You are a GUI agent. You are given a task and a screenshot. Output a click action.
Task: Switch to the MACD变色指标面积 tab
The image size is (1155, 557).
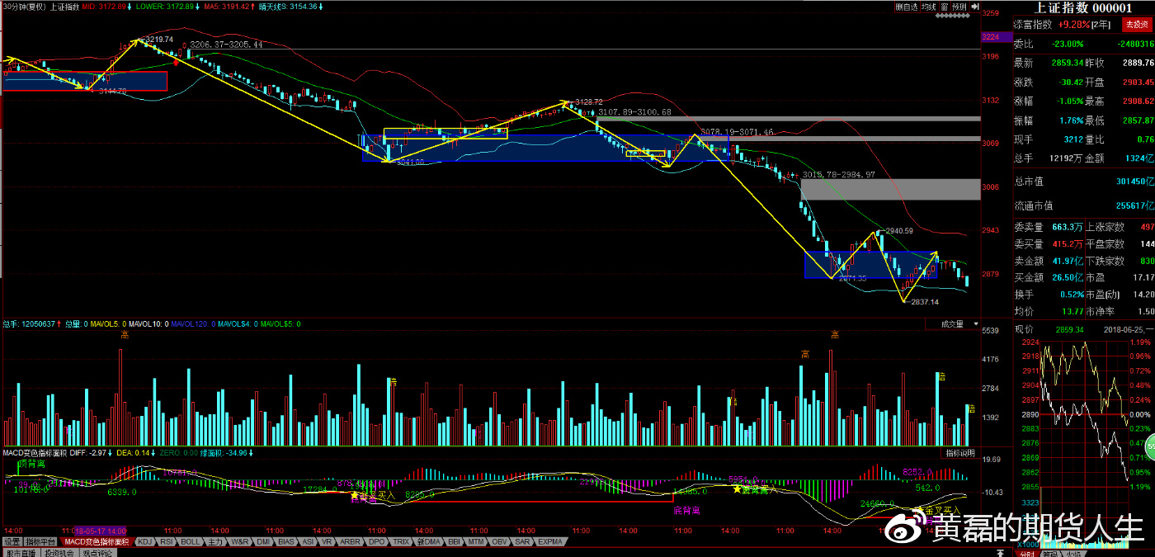pos(97,541)
